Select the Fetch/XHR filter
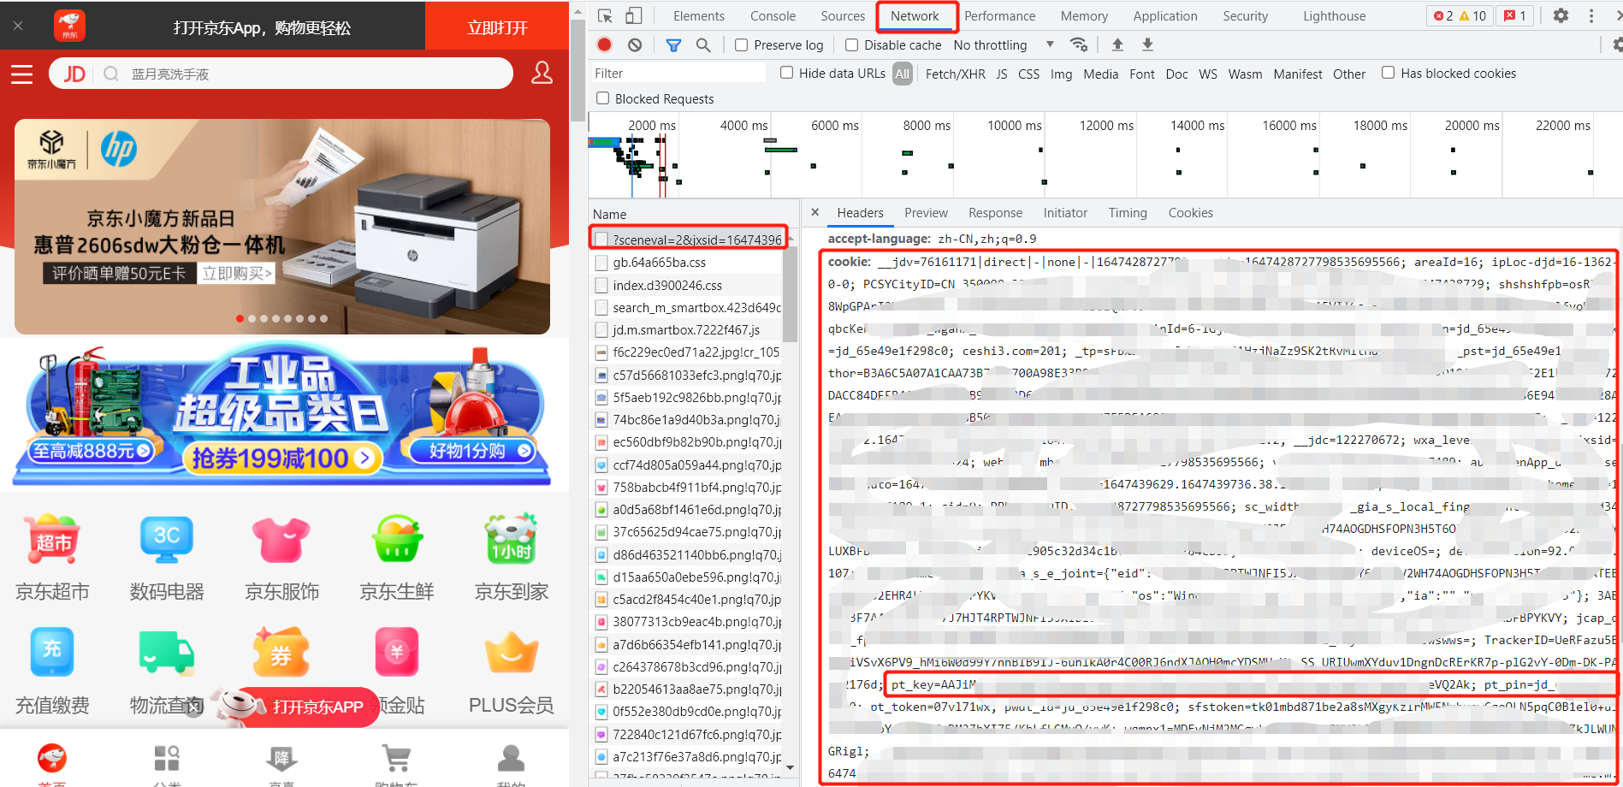This screenshot has height=787, width=1623. pos(955,74)
